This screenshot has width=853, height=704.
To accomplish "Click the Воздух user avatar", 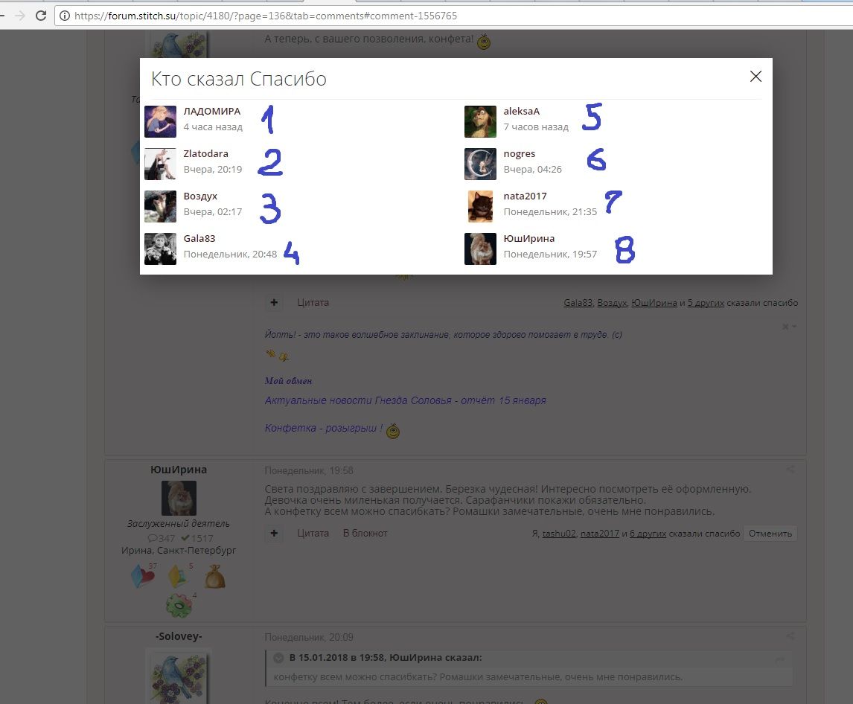I will coord(160,206).
